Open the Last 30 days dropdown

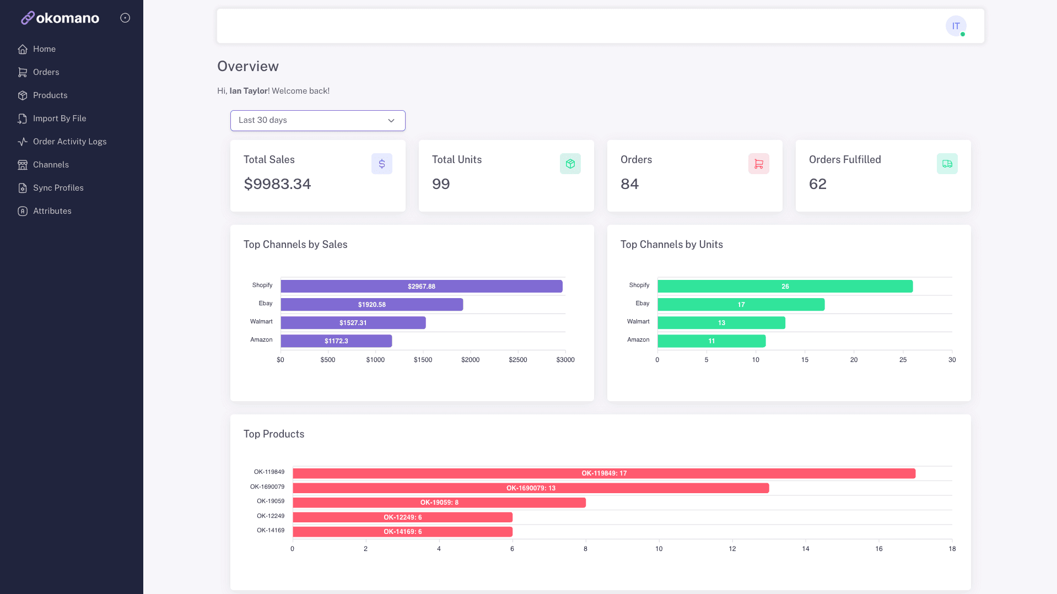(x=318, y=121)
